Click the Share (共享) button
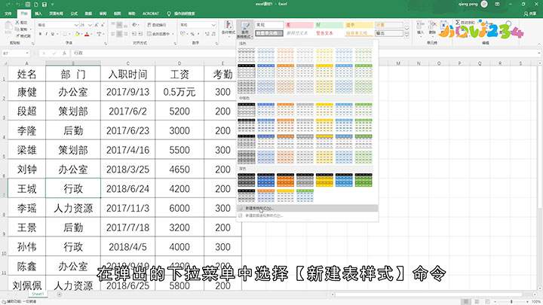 pos(530,14)
